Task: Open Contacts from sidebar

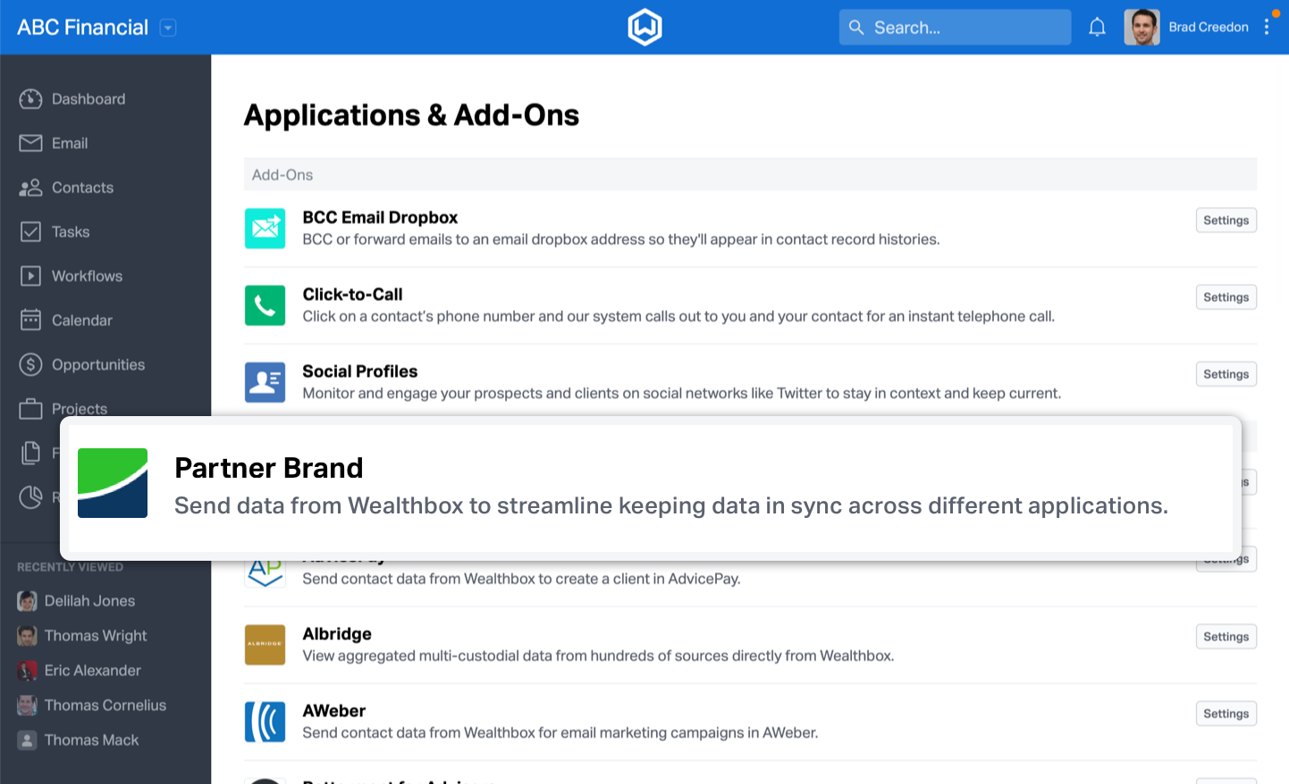Action: coord(82,188)
